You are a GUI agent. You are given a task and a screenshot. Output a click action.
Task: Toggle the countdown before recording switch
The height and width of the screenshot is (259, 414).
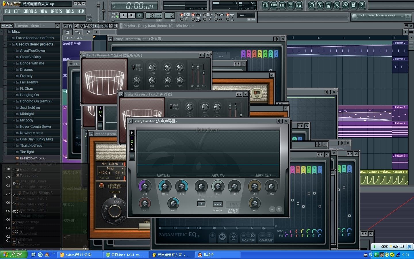(x=193, y=15)
